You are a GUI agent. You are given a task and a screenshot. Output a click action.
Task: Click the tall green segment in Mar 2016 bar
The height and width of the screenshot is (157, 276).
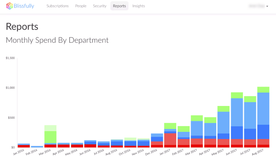[50, 137]
